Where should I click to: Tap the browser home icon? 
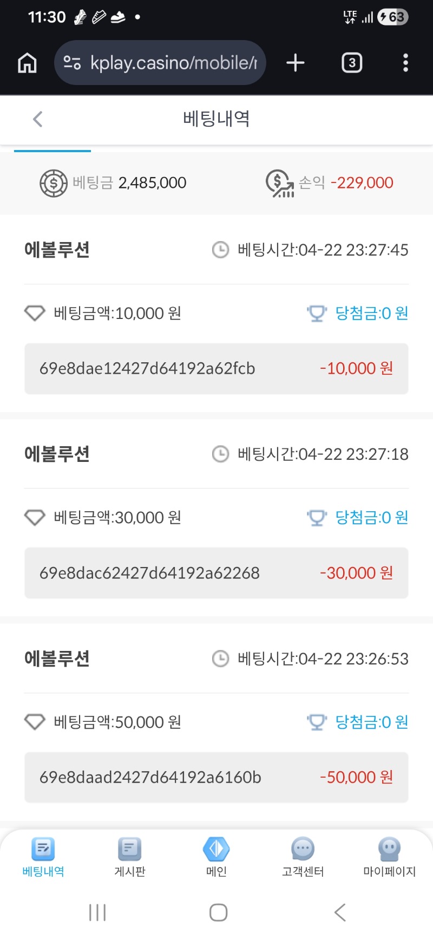[x=27, y=63]
